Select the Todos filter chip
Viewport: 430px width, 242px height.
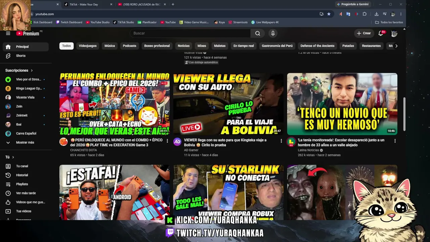click(x=67, y=46)
